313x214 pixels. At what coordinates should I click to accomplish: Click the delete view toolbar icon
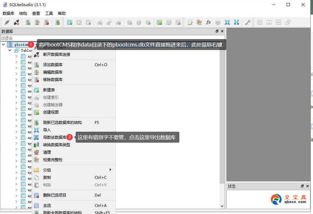point(178,22)
